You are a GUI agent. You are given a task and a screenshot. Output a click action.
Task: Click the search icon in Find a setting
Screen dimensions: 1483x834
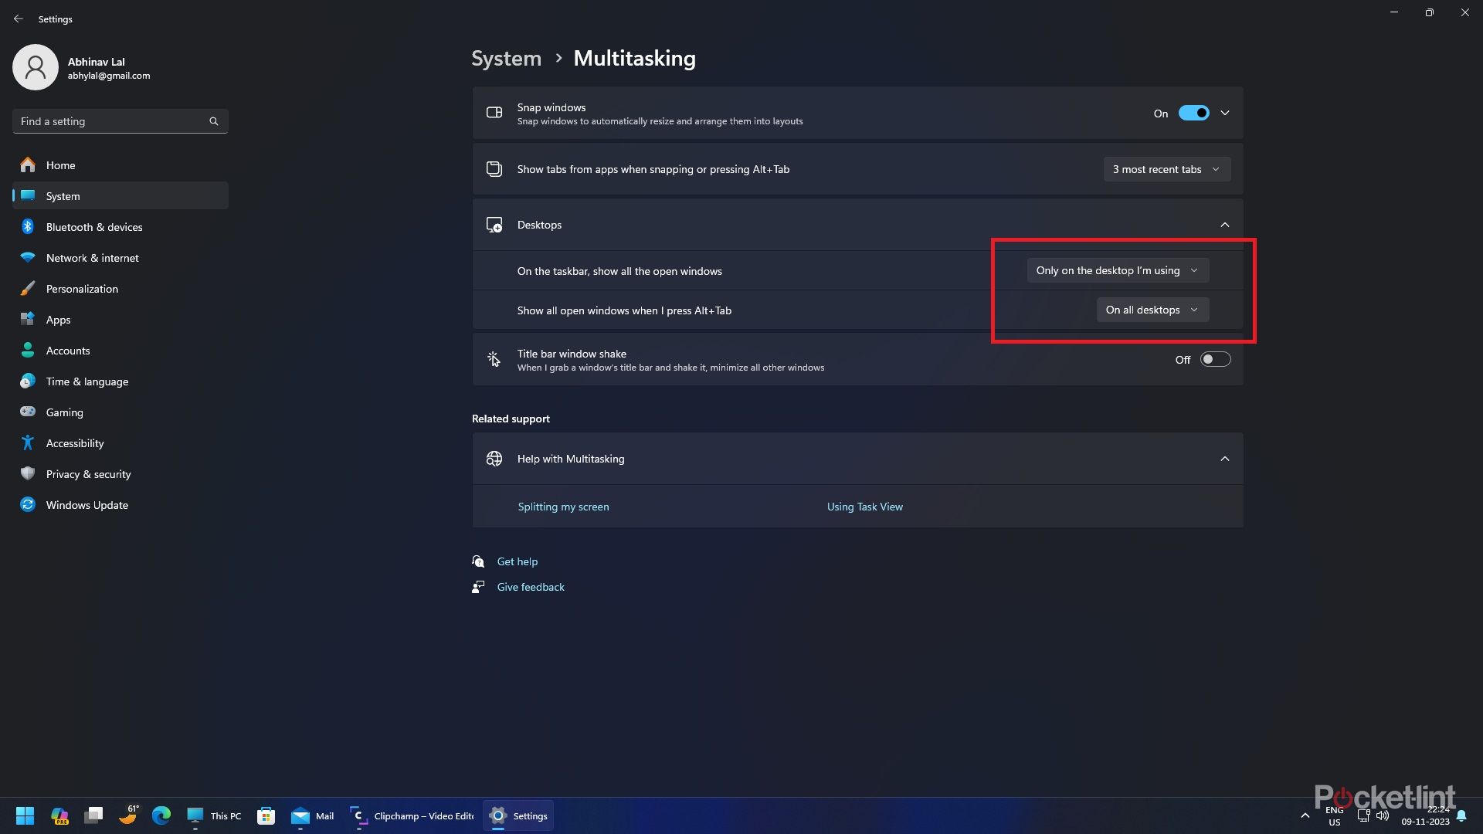coord(214,121)
